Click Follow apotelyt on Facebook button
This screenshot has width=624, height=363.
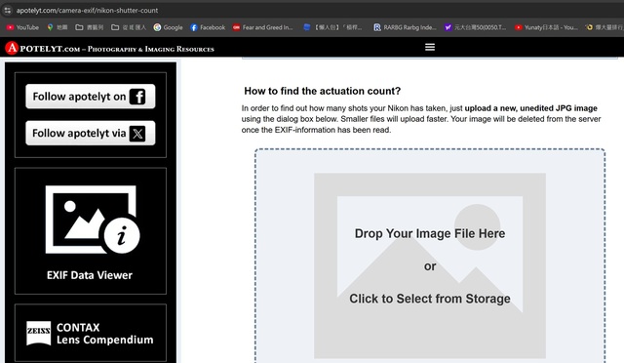coord(91,97)
